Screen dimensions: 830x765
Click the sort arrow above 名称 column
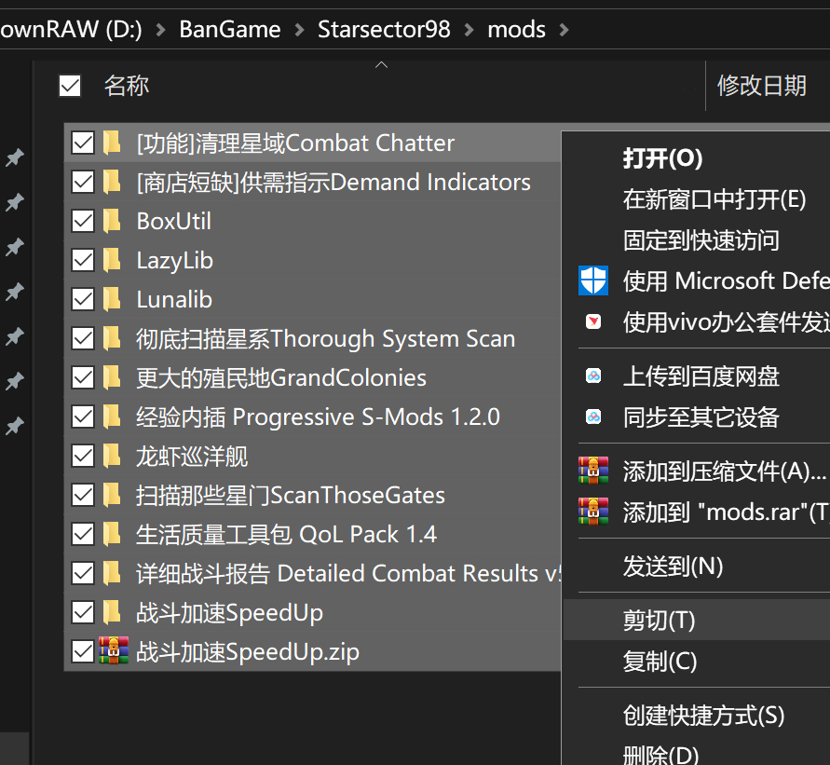(381, 63)
